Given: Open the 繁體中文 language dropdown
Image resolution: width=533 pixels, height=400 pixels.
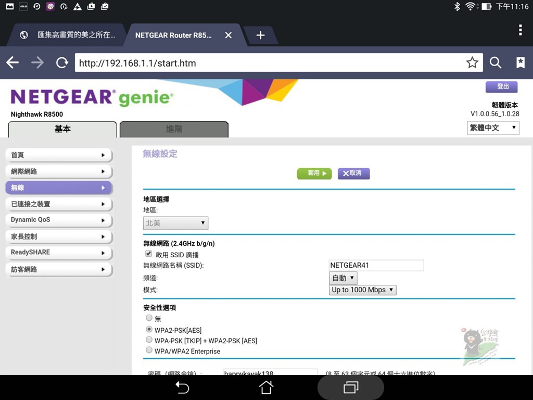Looking at the screenshot, I should tap(493, 128).
